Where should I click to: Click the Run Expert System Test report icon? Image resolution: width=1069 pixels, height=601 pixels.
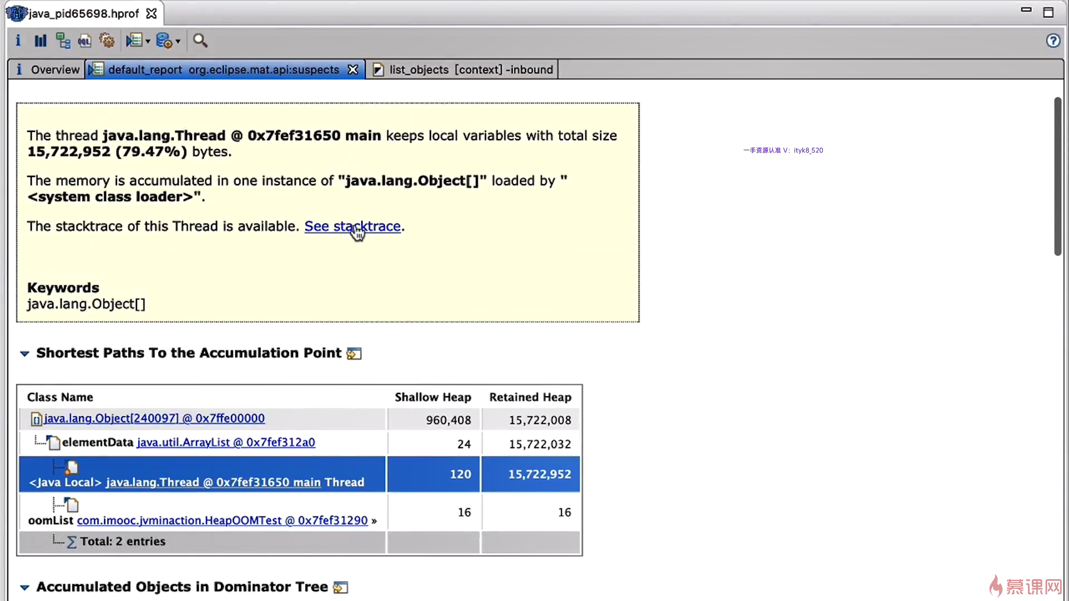click(134, 41)
